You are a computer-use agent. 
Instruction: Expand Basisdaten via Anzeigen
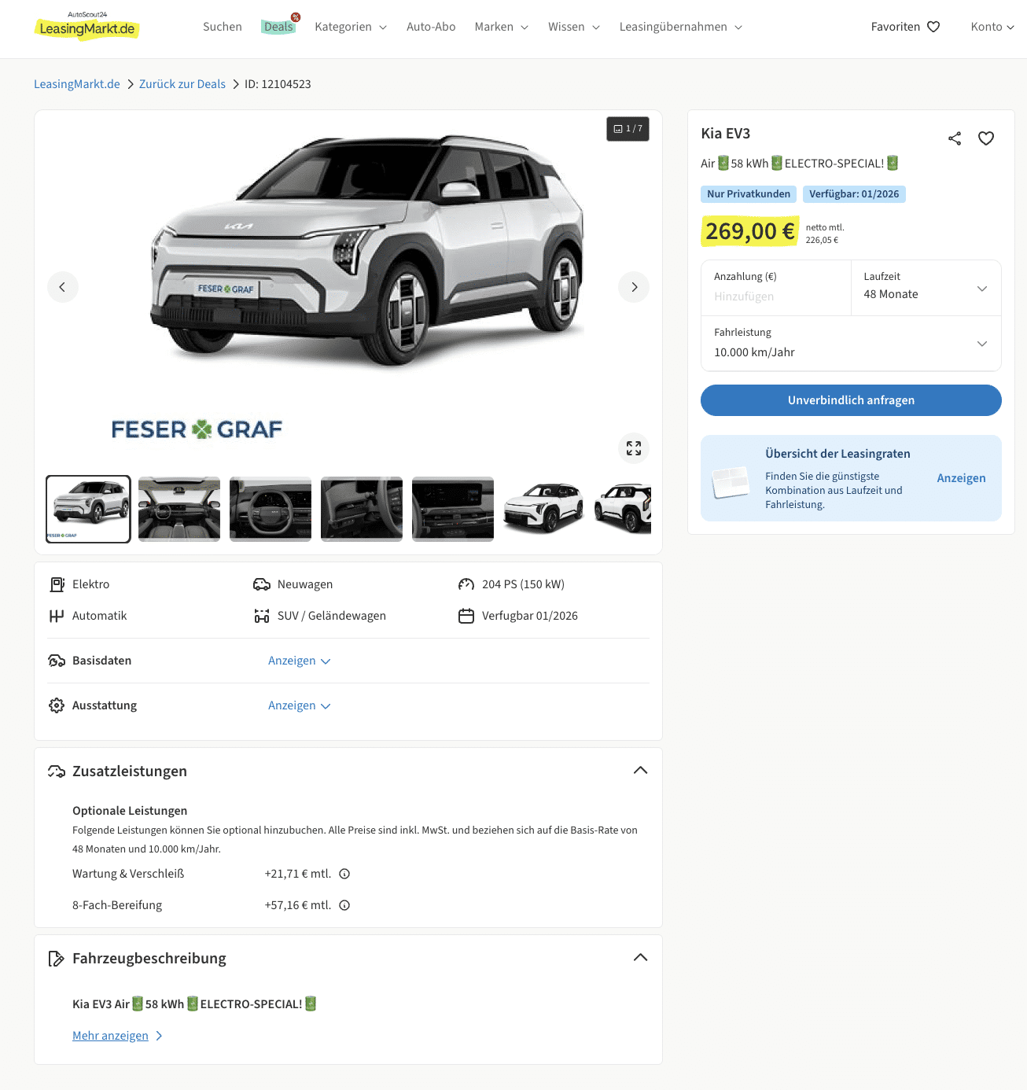[x=299, y=661]
